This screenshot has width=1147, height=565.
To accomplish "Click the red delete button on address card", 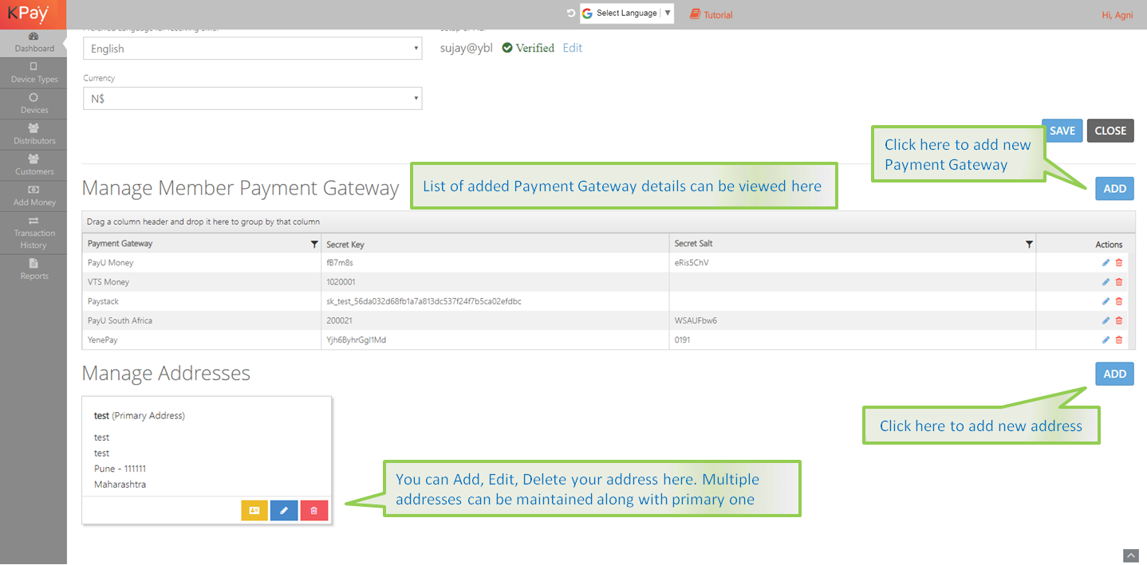I will pos(313,511).
